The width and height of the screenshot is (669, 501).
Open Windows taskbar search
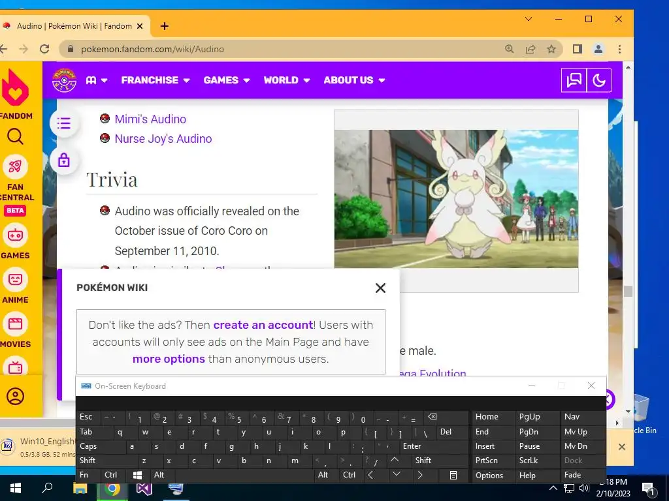pyautogui.click(x=47, y=488)
